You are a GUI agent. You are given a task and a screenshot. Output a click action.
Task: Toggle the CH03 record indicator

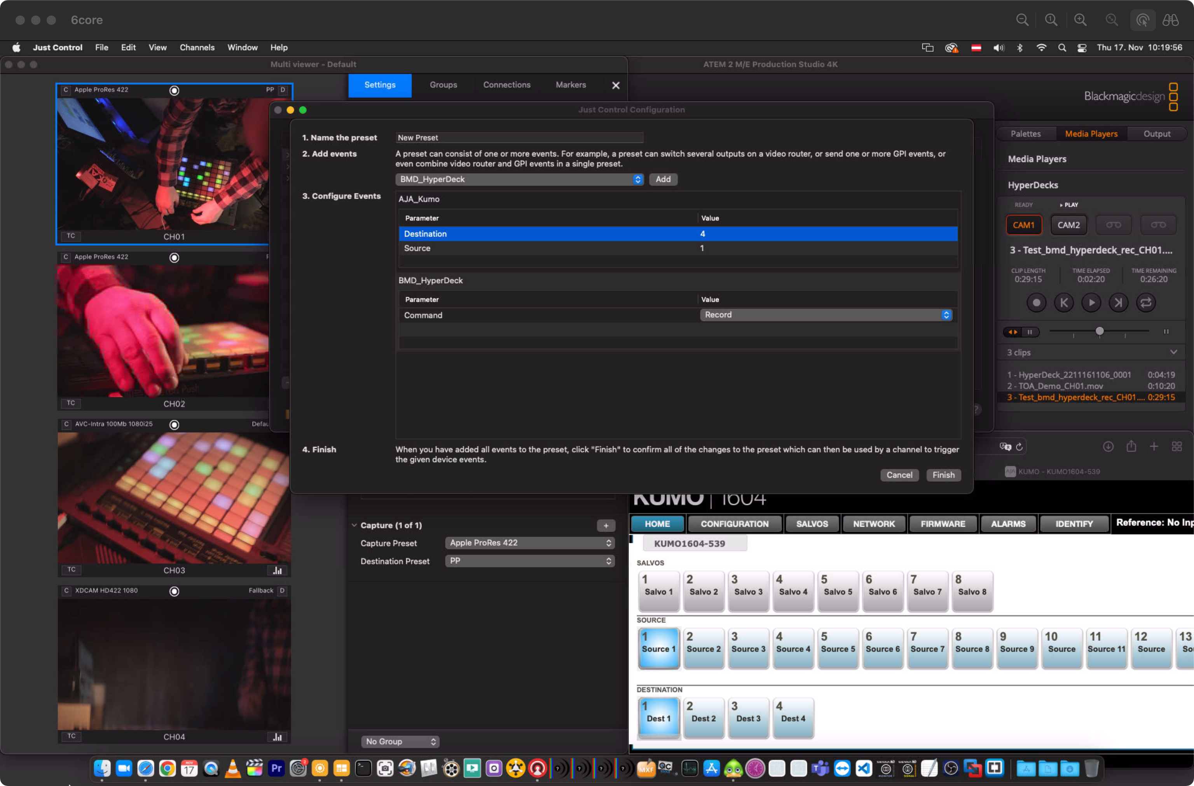(x=174, y=424)
